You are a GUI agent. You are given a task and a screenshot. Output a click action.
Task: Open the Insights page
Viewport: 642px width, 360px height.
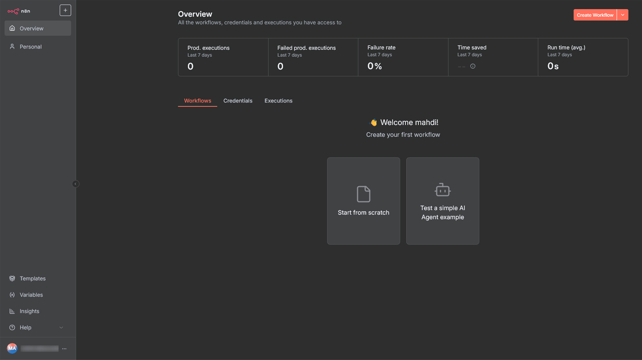tap(29, 311)
